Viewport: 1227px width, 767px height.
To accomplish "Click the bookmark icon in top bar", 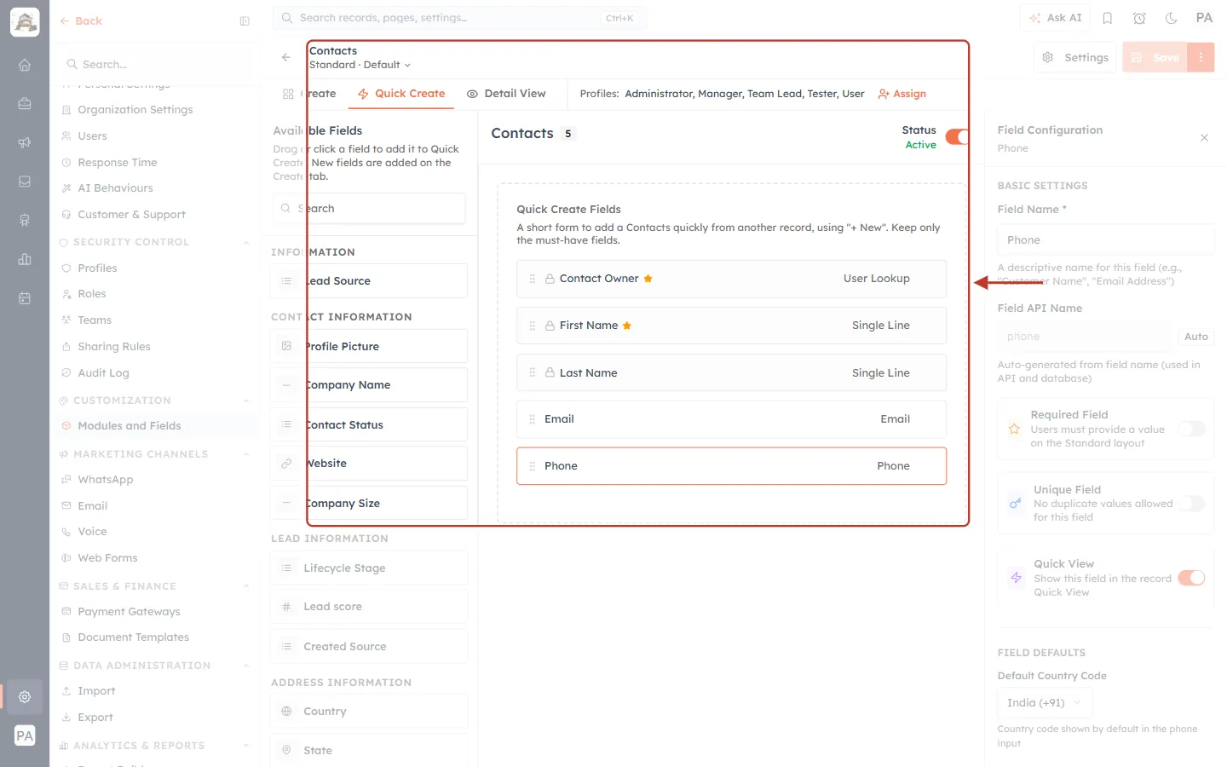I will pos(1108,18).
